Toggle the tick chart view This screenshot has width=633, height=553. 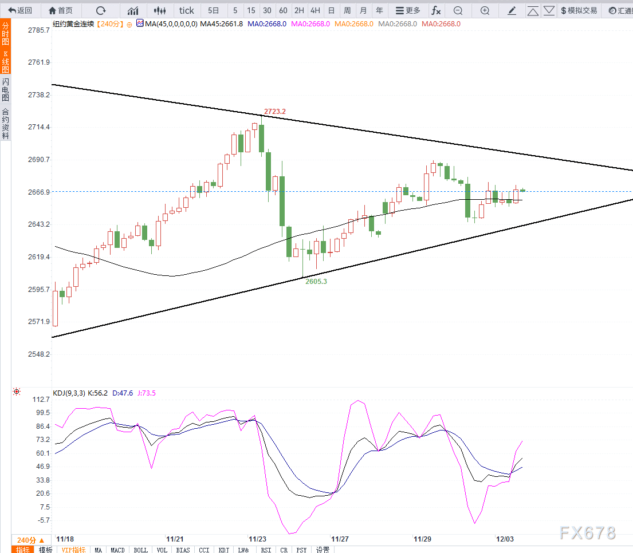point(186,10)
